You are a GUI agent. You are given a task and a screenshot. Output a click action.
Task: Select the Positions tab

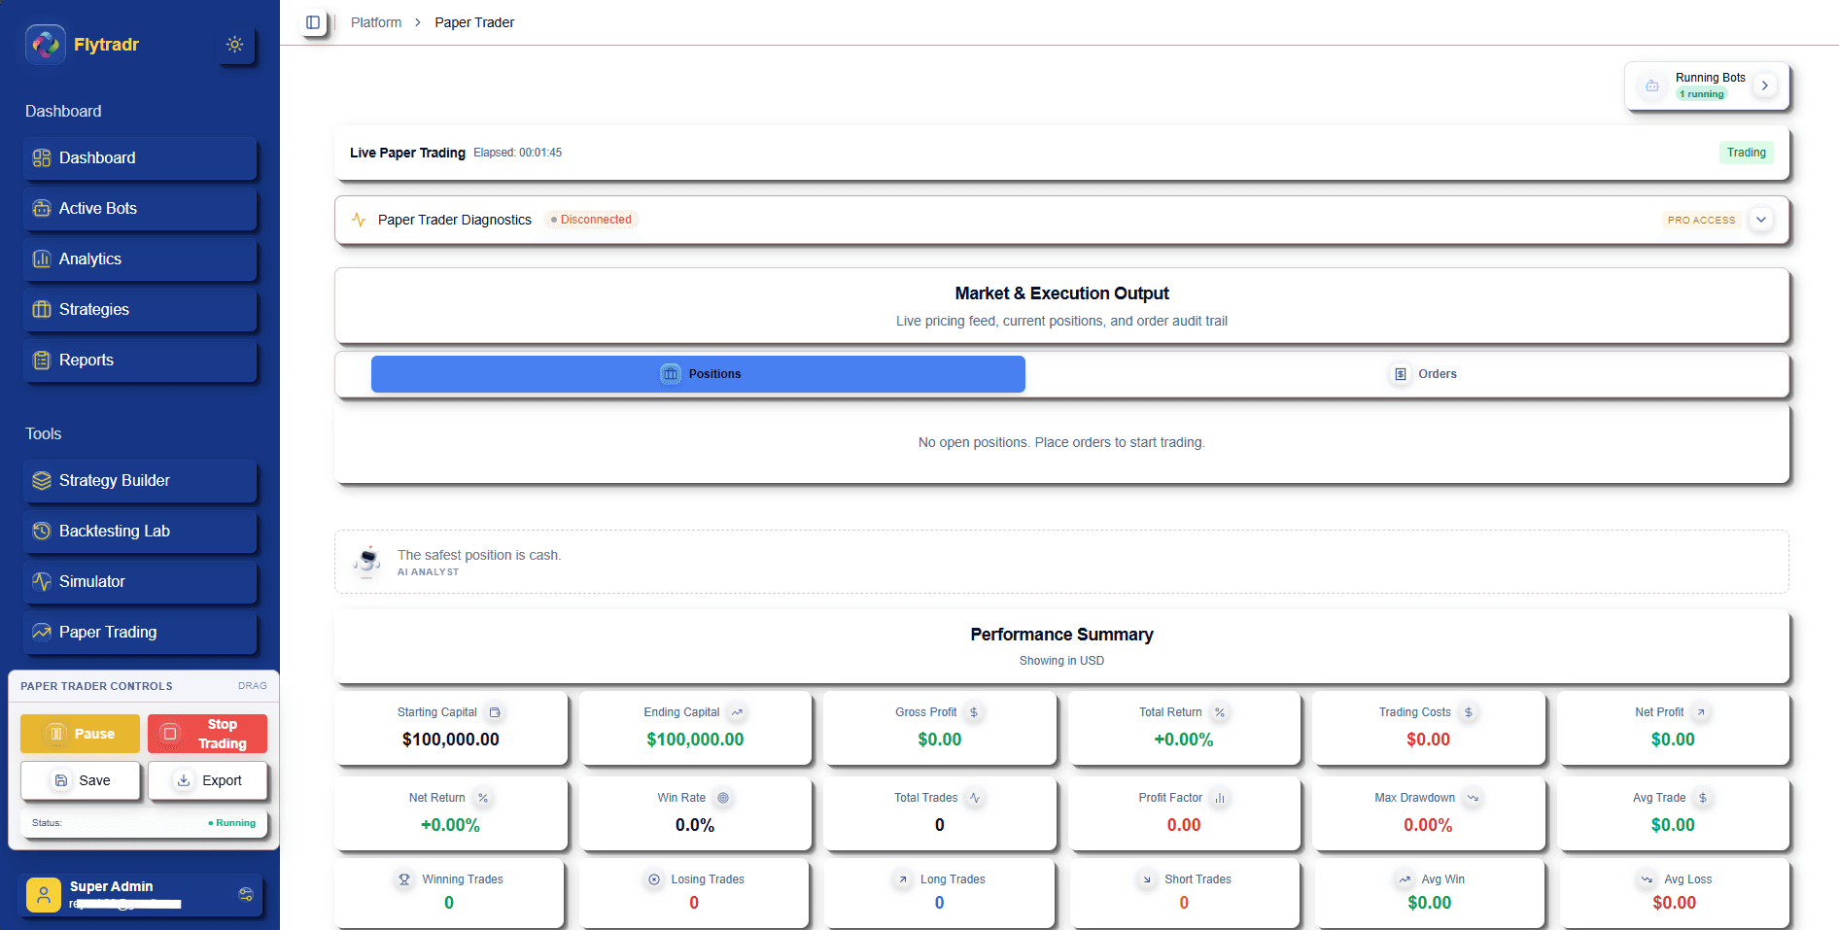coord(698,374)
